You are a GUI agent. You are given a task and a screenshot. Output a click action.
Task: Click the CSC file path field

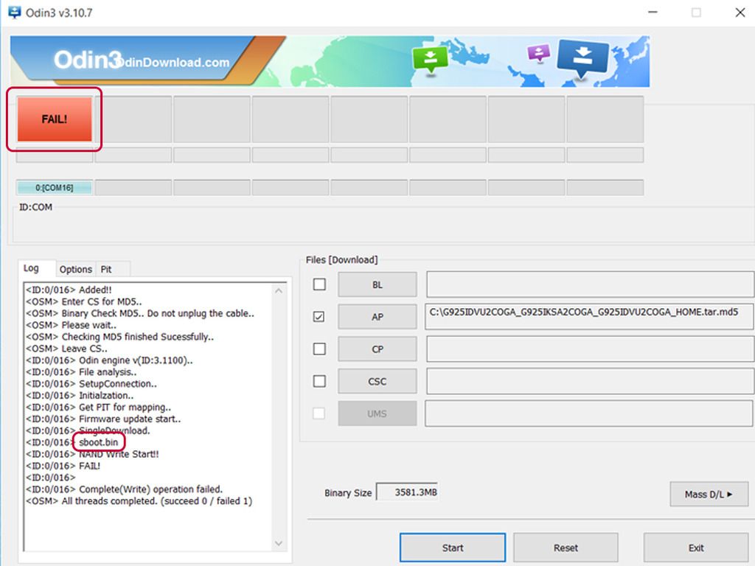click(590, 381)
